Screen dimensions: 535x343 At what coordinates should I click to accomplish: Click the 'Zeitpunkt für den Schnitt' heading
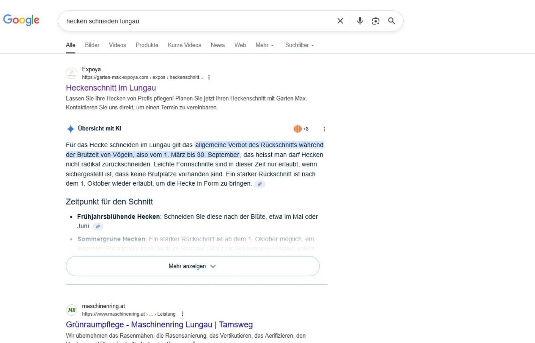click(x=109, y=202)
